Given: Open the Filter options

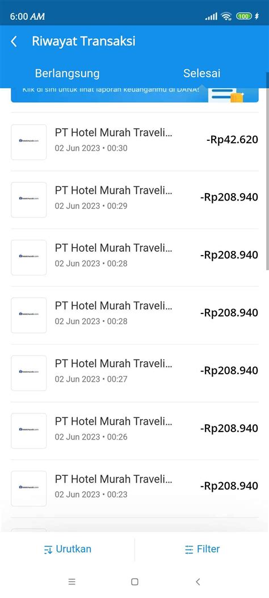Looking at the screenshot, I should 203,549.
